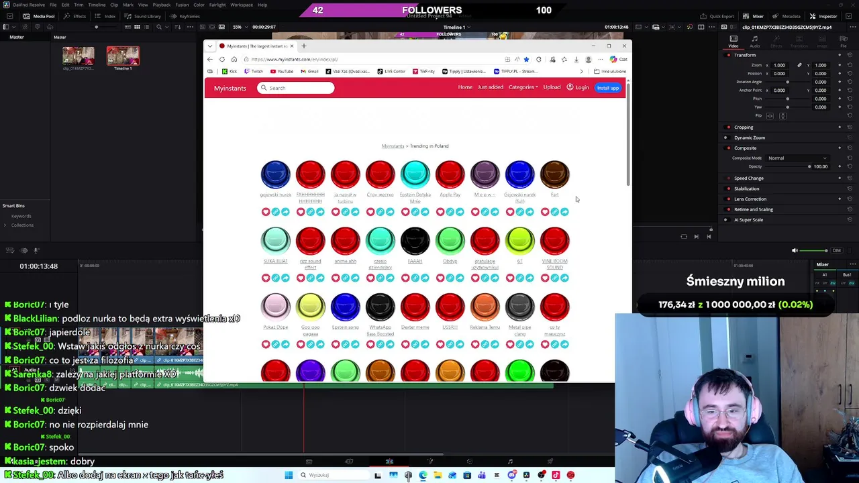Click the Install app button
The width and height of the screenshot is (859, 483).
pyautogui.click(x=608, y=88)
